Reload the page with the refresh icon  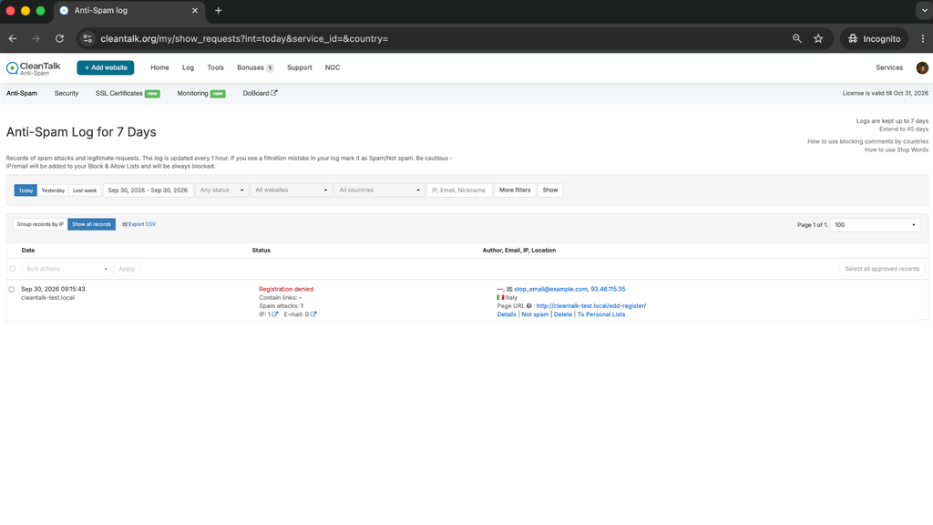click(59, 38)
